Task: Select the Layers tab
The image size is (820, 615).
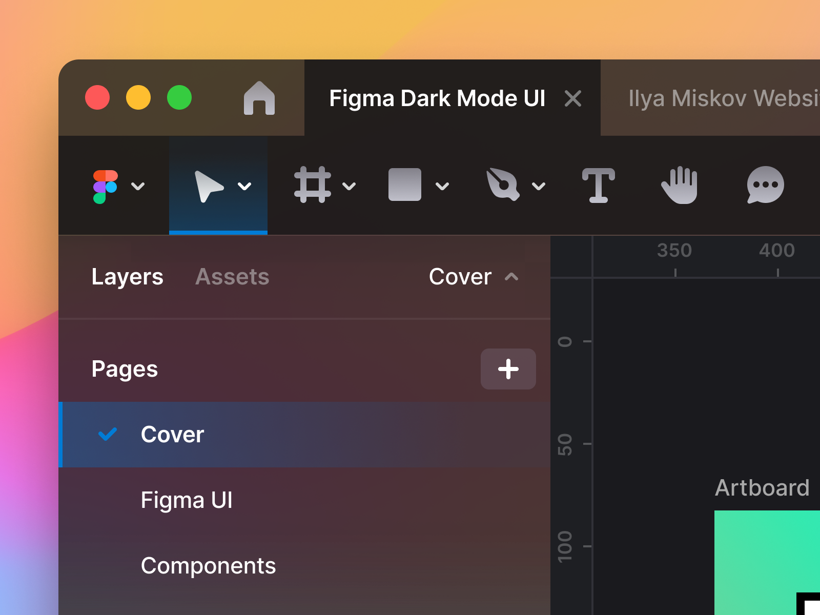Action: point(127,277)
